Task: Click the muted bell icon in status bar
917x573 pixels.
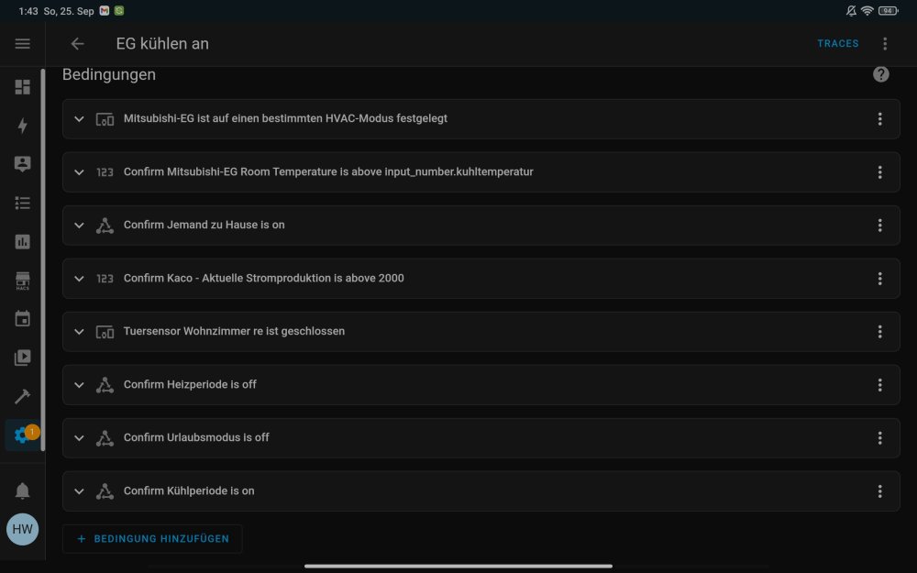Action: coord(851,10)
